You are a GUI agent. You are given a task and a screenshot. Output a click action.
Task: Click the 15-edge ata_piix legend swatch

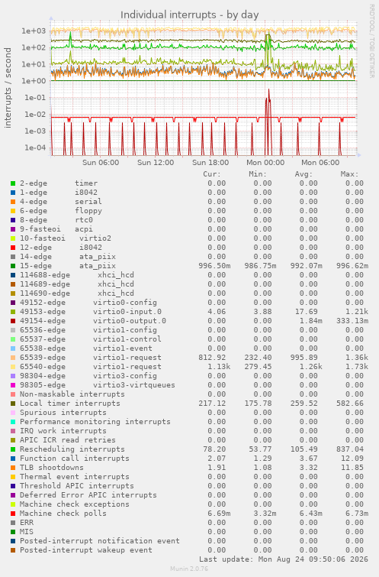tap(13, 266)
